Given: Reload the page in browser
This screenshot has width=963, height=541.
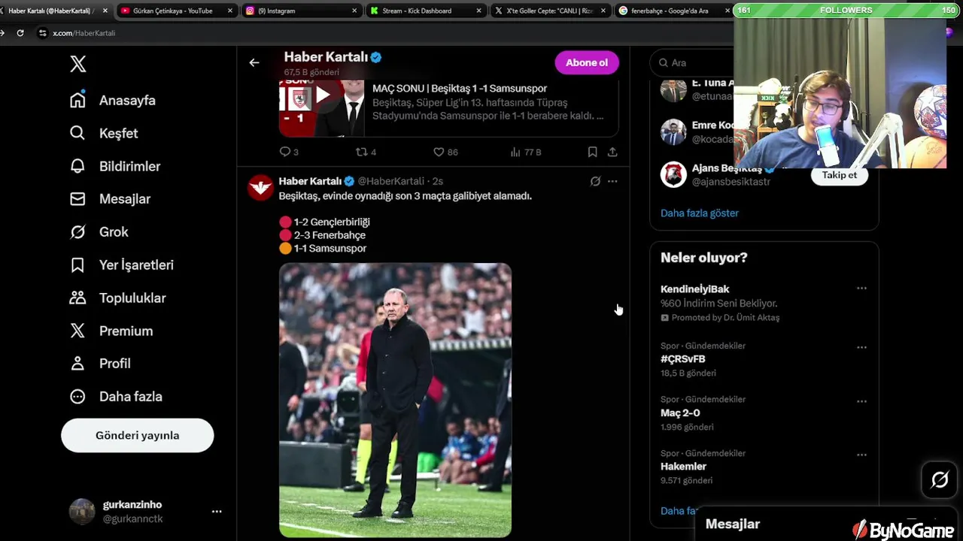Looking at the screenshot, I should click(x=20, y=33).
